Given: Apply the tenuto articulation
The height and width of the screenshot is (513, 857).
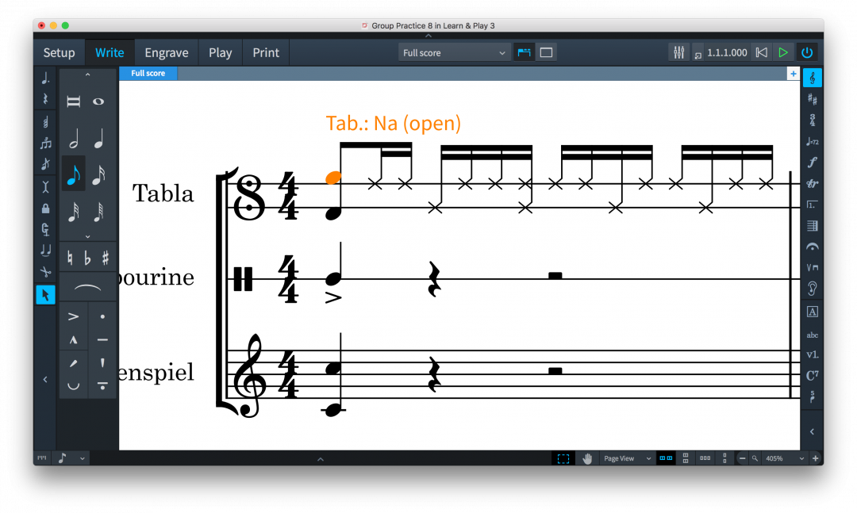Looking at the screenshot, I should tap(102, 340).
